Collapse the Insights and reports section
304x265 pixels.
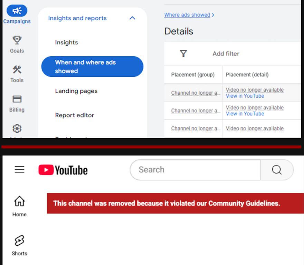point(132,18)
